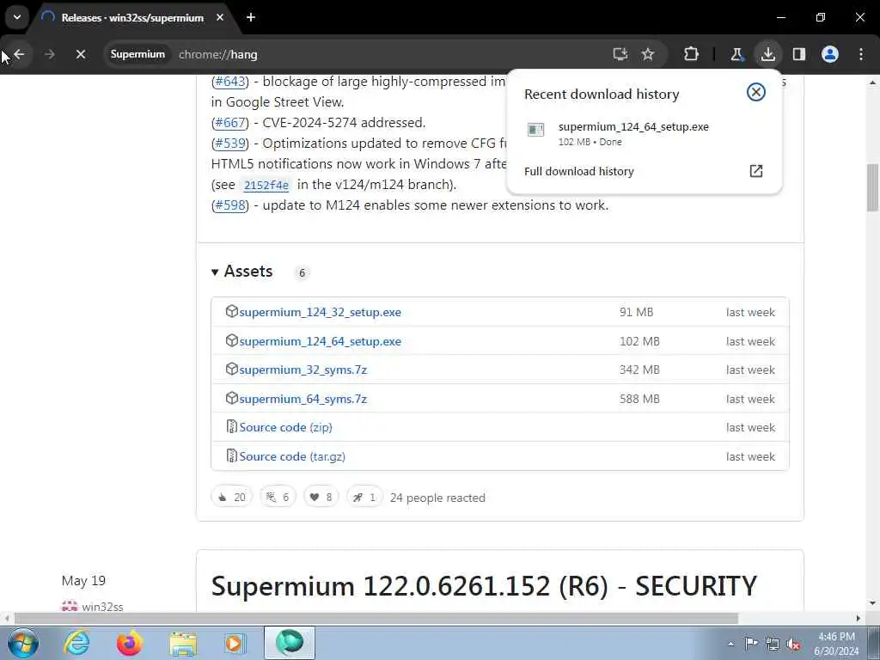Screen dimensions: 880x660
Task: Toggle the Downloads toolbar icon
Action: (x=767, y=54)
